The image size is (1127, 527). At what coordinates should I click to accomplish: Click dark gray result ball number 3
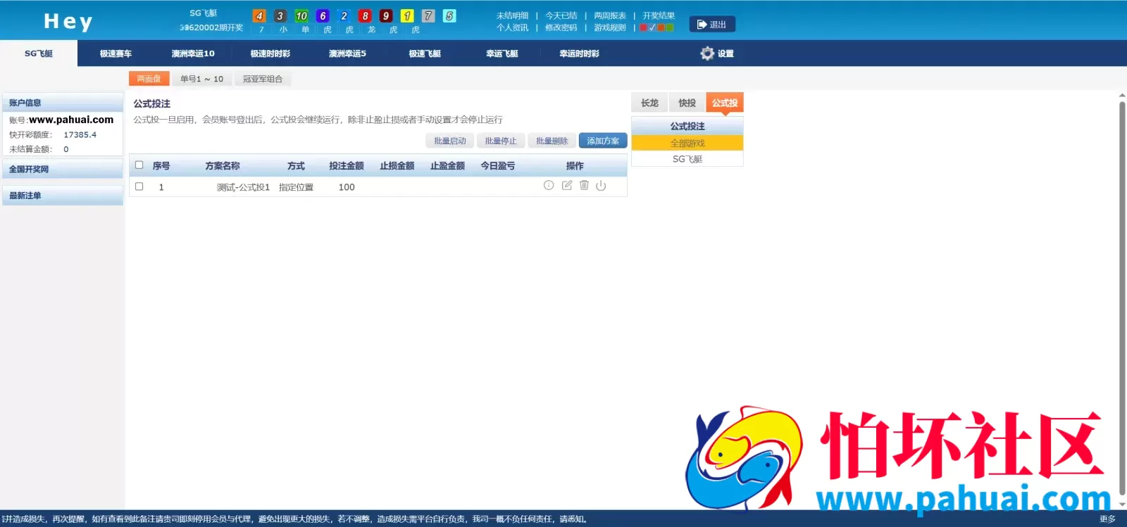coord(280,15)
